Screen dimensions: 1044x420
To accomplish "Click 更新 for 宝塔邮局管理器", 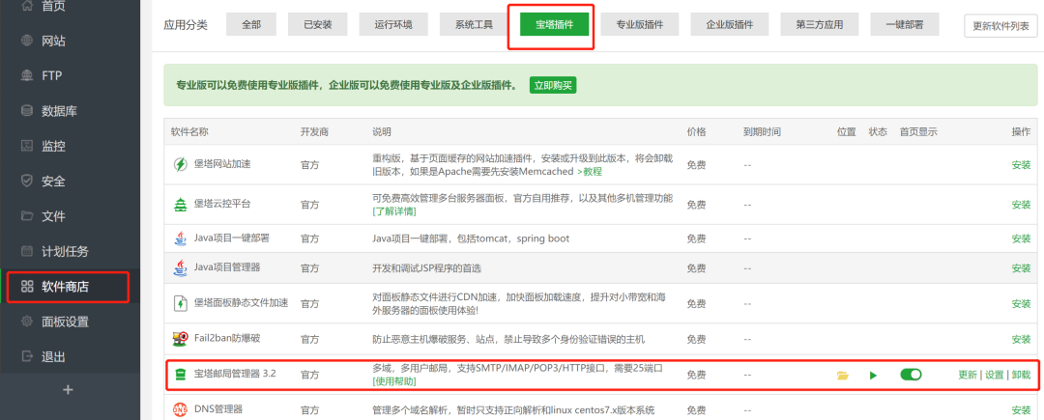I will click(x=968, y=375).
